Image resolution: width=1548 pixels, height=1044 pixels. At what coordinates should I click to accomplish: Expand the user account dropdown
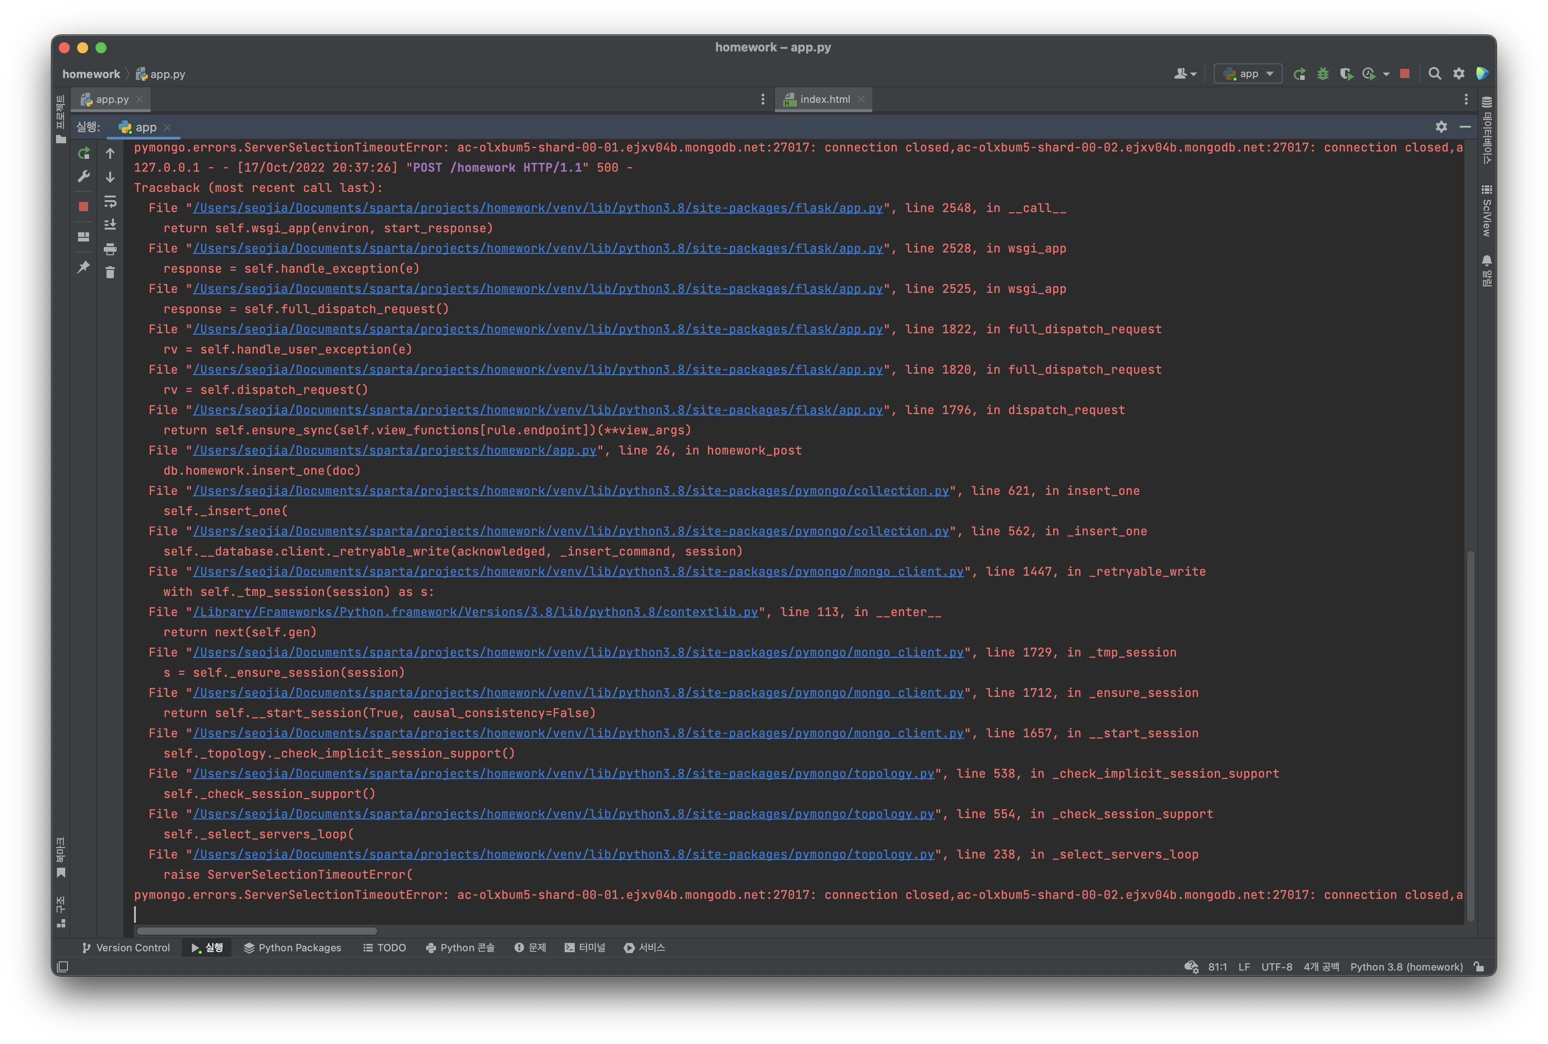[x=1185, y=74]
